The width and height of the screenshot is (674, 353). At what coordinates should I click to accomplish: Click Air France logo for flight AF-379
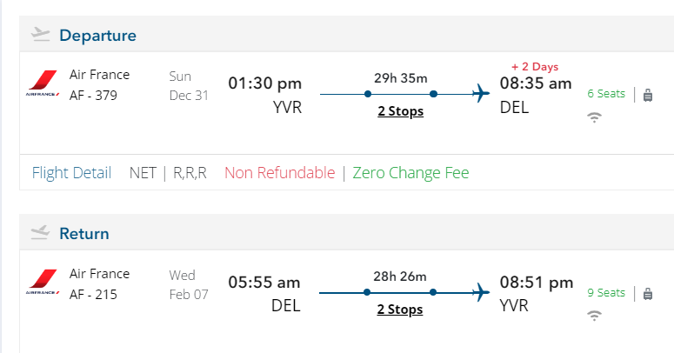click(43, 84)
